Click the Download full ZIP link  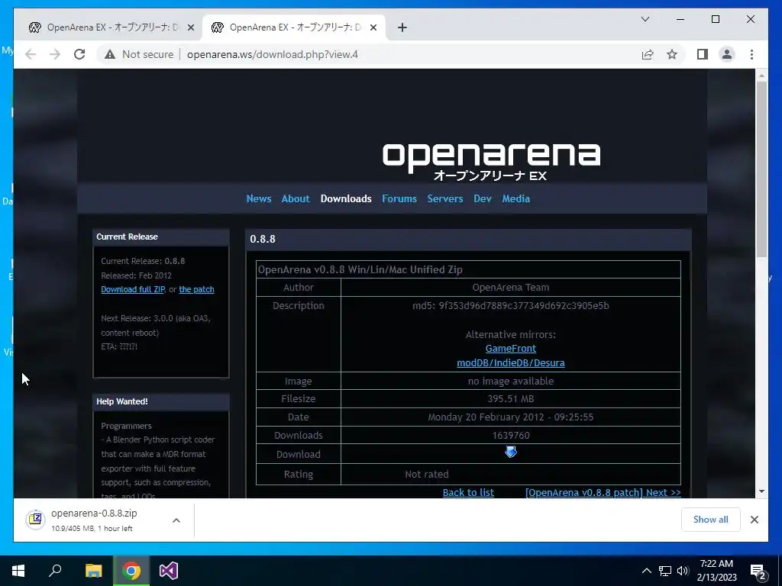(133, 289)
